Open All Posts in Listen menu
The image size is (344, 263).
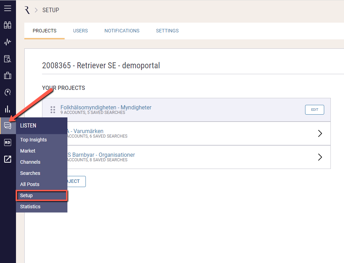click(42, 184)
